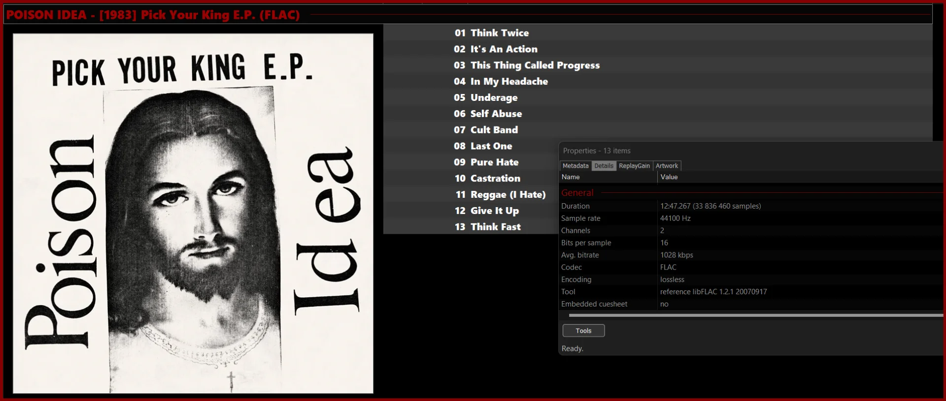Select track 08 Last One
Viewport: 946px width, 401px height.
click(x=471, y=146)
